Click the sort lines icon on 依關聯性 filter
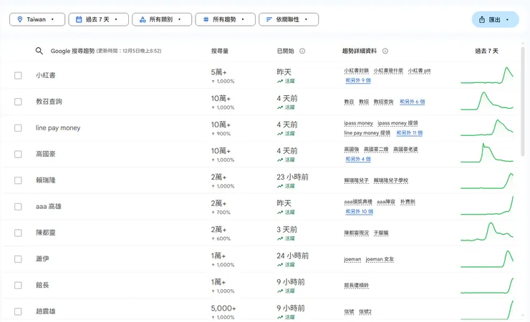The height and width of the screenshot is (322, 530). pos(269,19)
